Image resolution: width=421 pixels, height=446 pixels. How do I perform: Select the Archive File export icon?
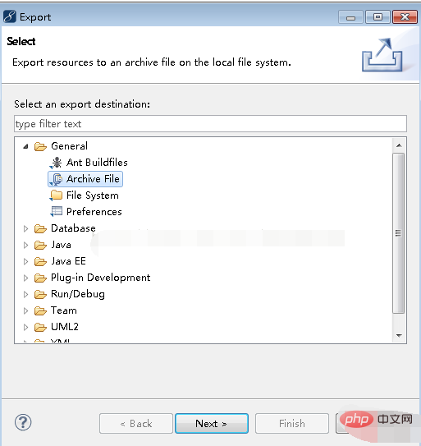[57, 179]
